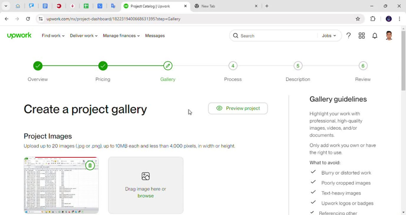Switch to the pinned chat bubble tab
Viewport: 406px width, 215px height.
point(31,6)
